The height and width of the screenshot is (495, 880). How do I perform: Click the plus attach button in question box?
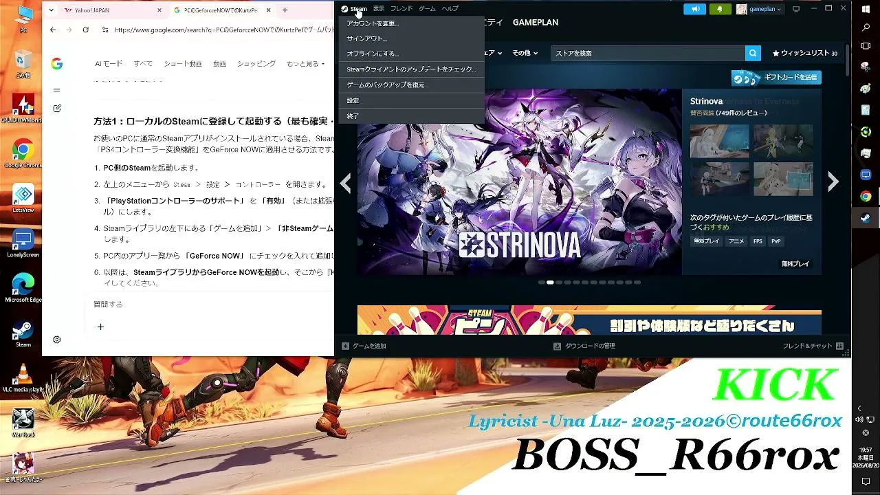(x=100, y=327)
